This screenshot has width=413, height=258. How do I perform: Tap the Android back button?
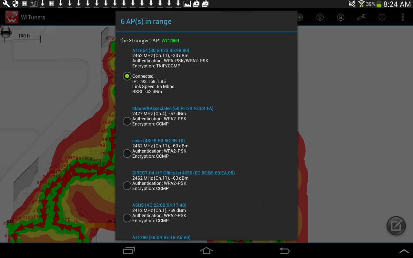coord(284,251)
